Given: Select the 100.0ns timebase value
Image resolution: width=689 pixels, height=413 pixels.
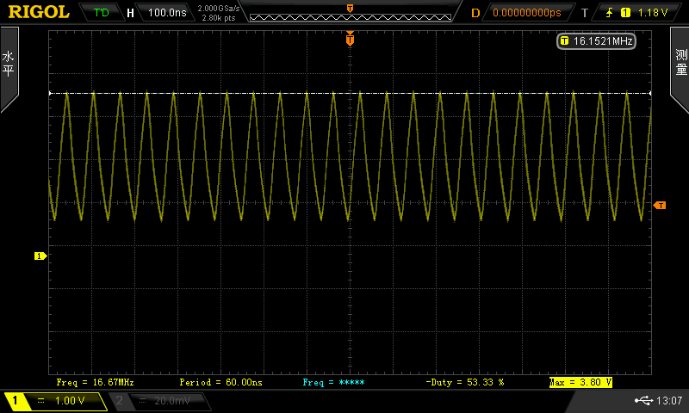Looking at the screenshot, I should [167, 12].
